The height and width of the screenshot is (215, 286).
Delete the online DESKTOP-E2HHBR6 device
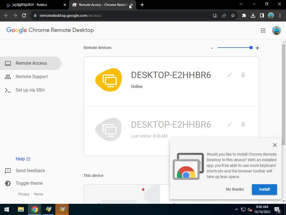tap(243, 75)
